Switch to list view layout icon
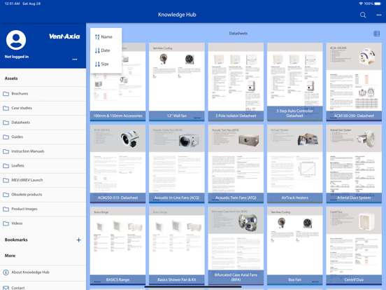The image size is (386, 290). click(x=376, y=34)
